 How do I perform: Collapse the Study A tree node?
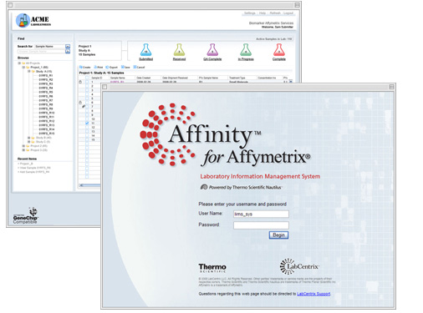[28, 71]
